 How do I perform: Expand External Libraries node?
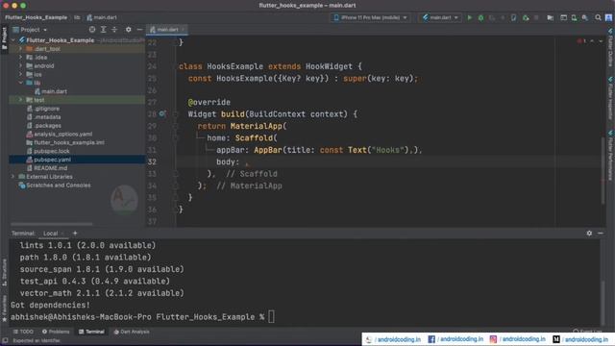click(x=12, y=177)
